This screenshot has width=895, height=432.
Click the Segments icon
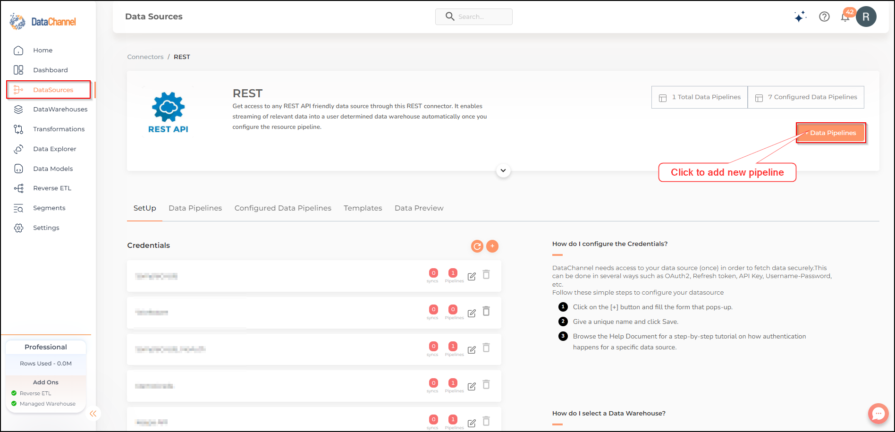pos(18,208)
